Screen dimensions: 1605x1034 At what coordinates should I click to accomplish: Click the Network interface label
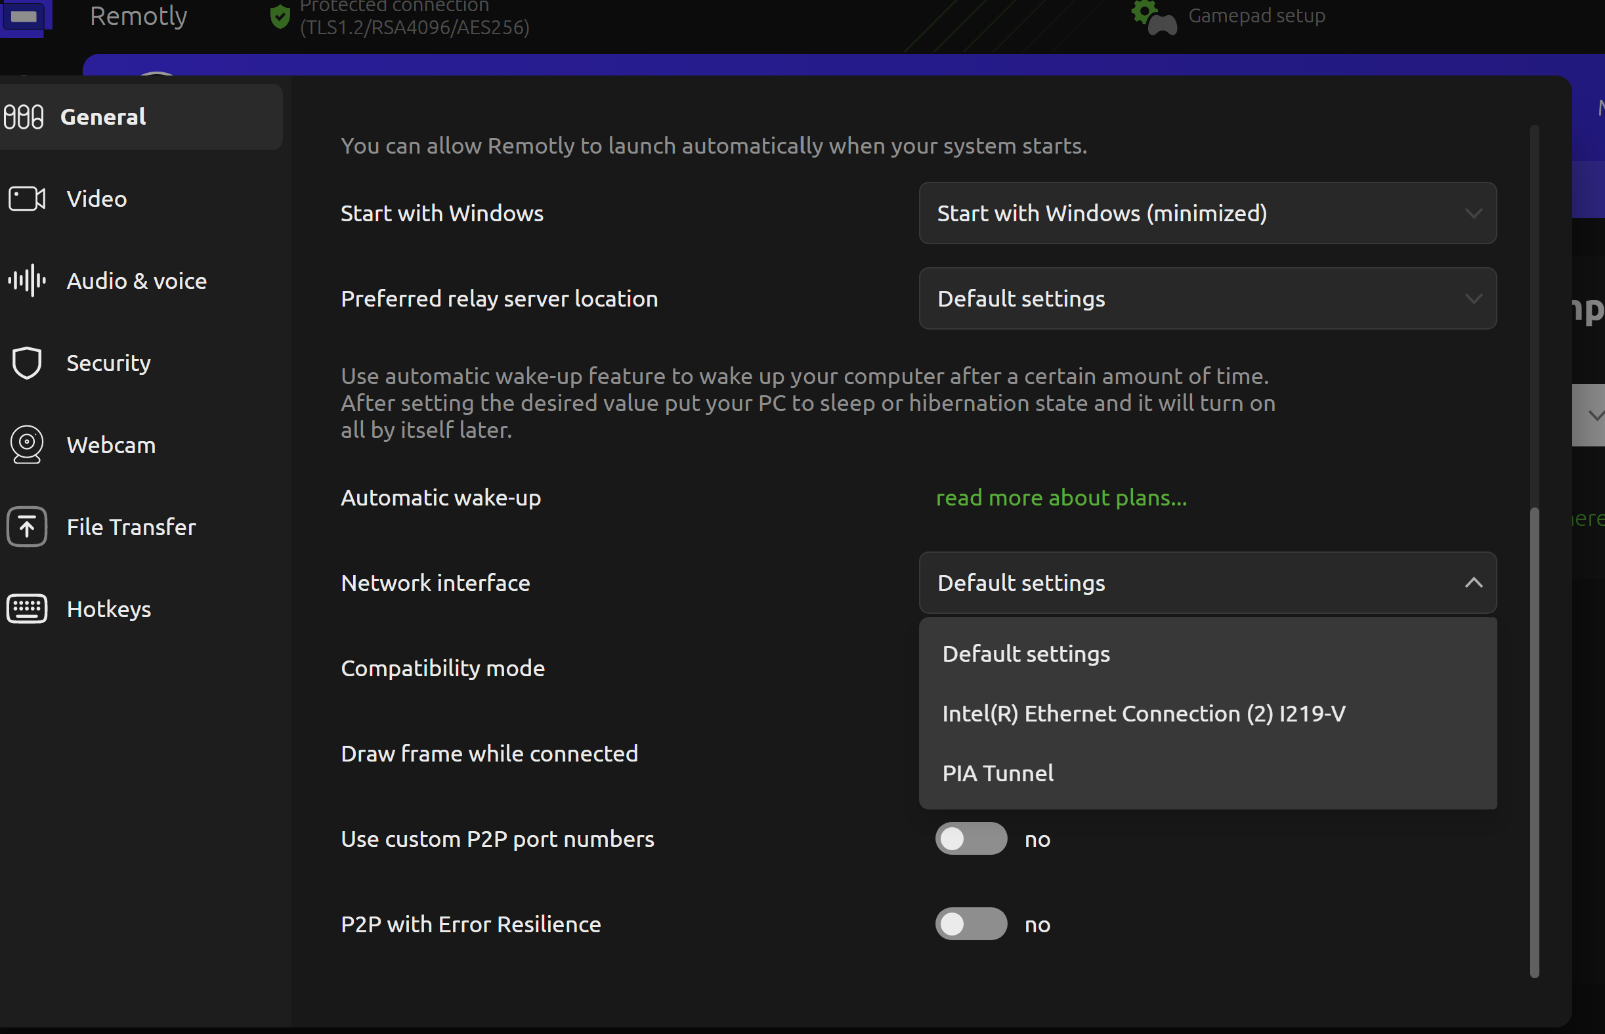[x=436, y=583]
